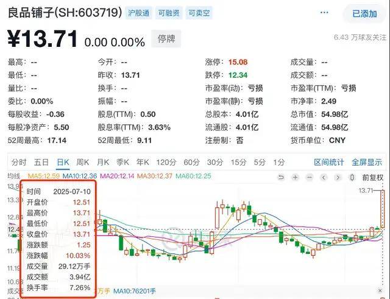Click the 6.43 万球友关注 follower count
Screen dimensions: 390x299
click(360, 38)
